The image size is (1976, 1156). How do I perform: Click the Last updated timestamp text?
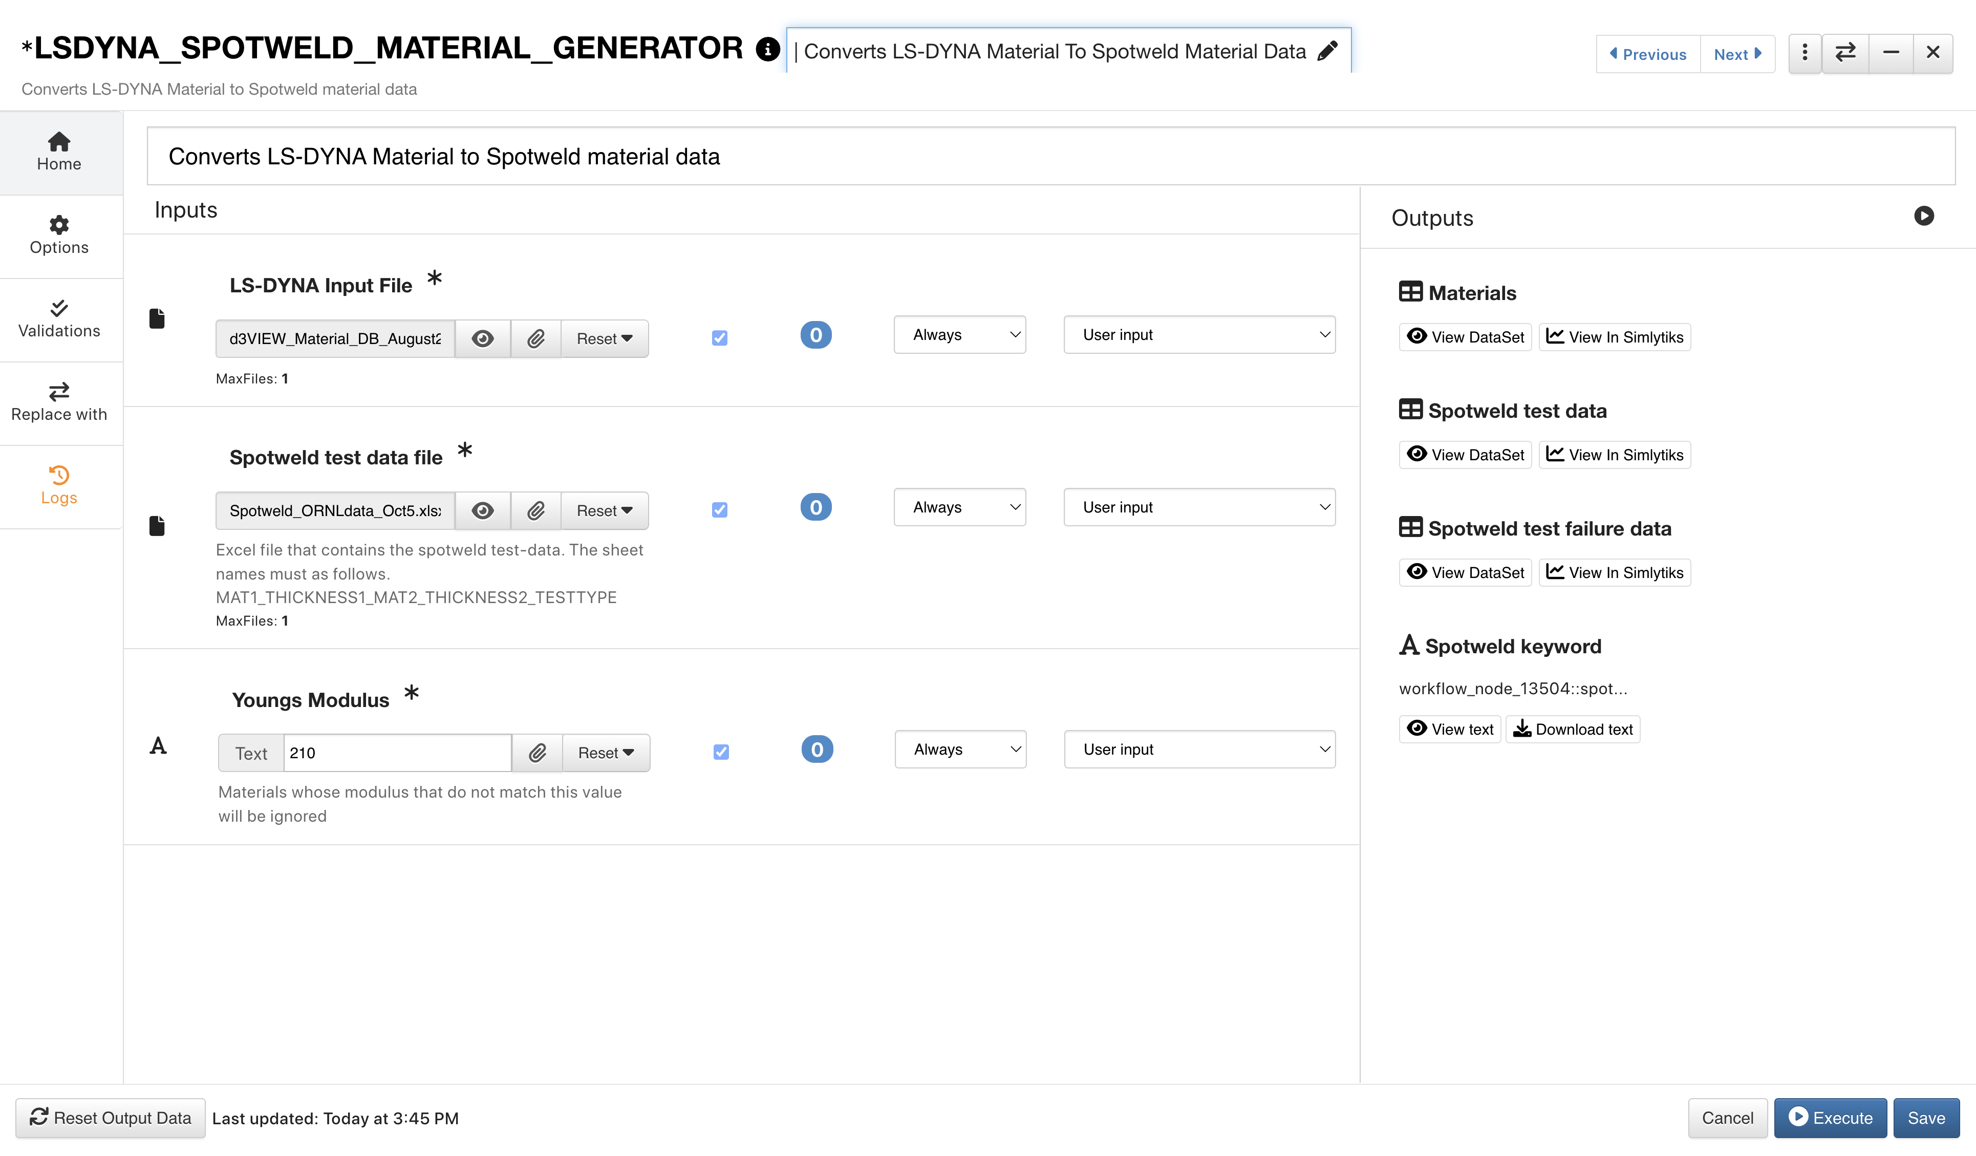[336, 1118]
